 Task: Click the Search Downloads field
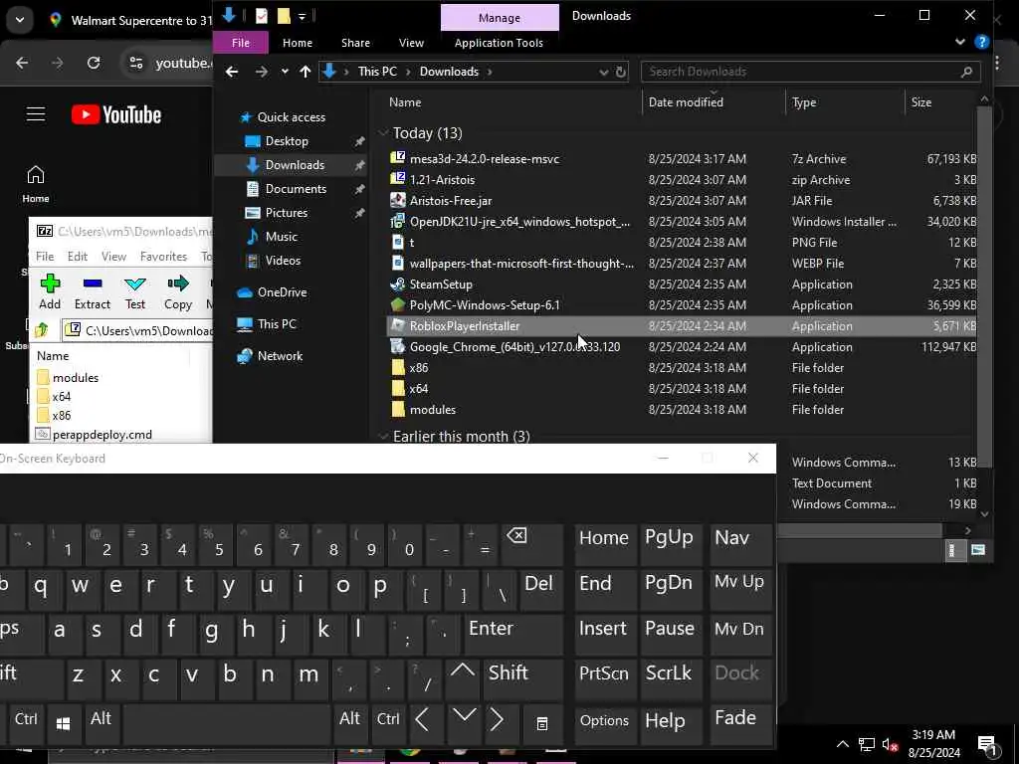pos(810,72)
